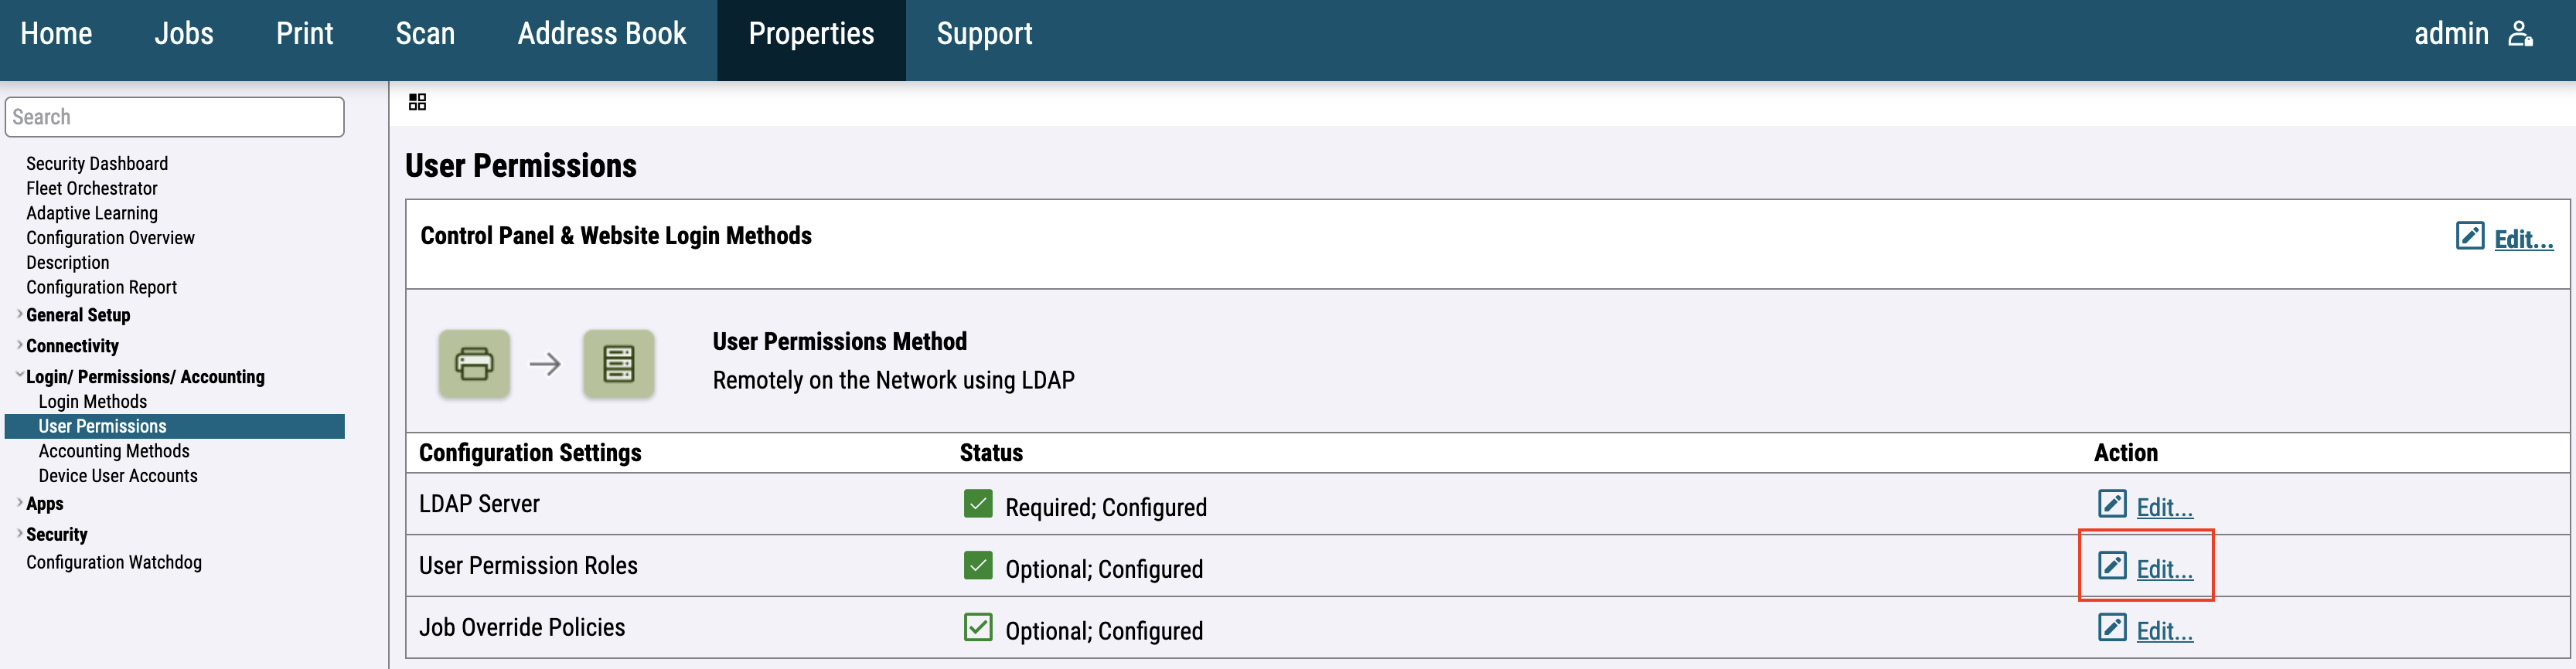This screenshot has height=669, width=2576.
Task: Click the green LDAP server icon
Action: (x=618, y=365)
